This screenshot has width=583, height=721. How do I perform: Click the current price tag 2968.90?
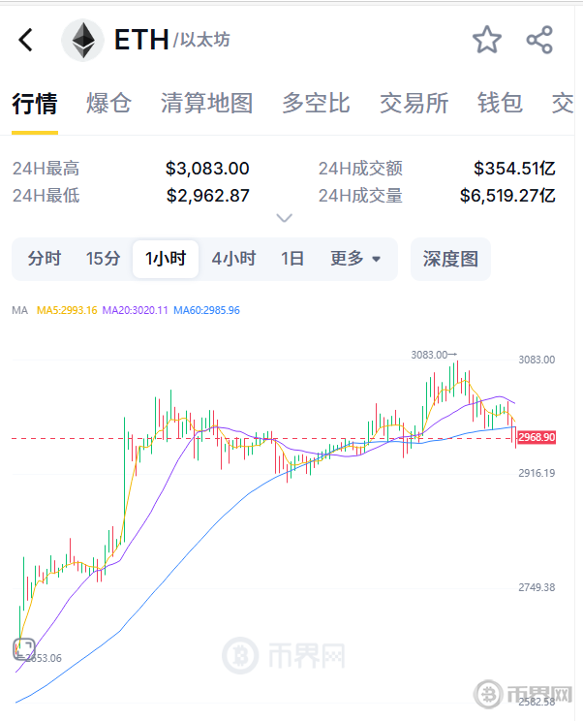tap(537, 437)
